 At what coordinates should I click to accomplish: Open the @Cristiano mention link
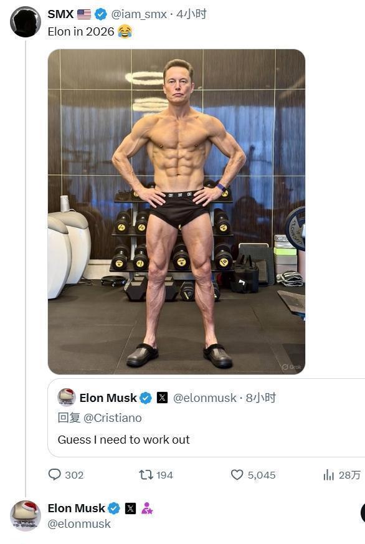113,418
